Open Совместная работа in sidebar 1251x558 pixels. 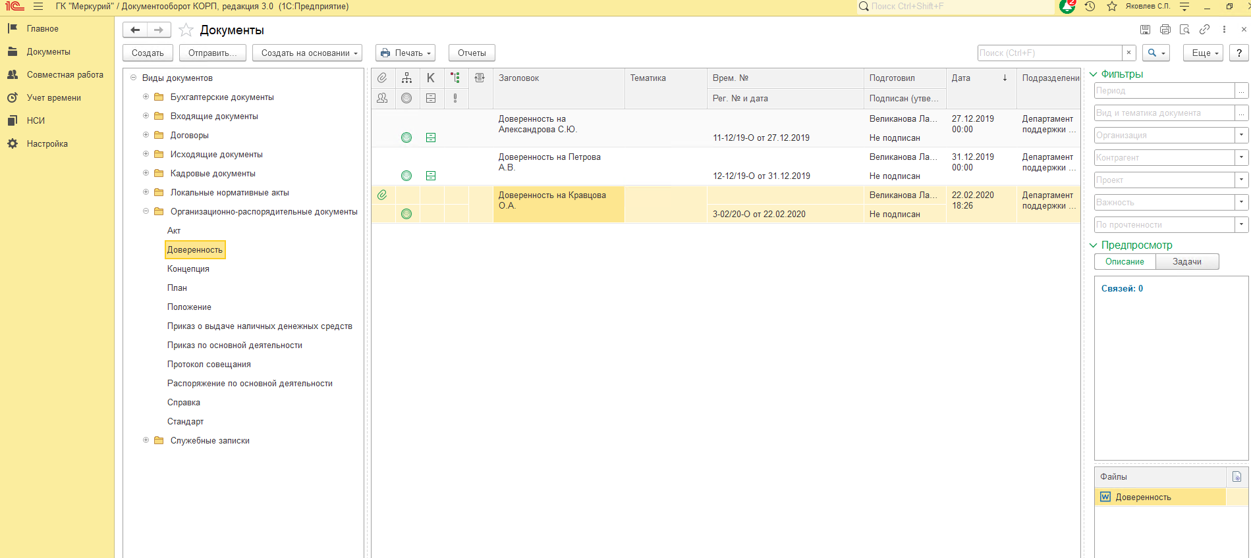pyautogui.click(x=65, y=75)
